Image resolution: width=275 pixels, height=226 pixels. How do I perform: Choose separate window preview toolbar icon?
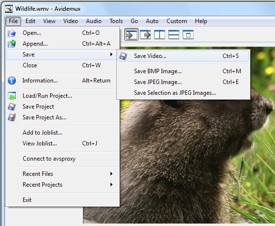click(x=188, y=34)
